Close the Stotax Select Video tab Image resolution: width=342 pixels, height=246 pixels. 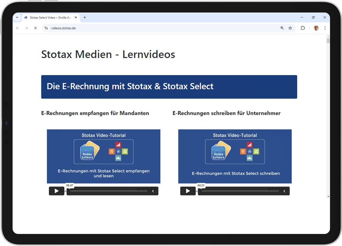tap(76, 17)
